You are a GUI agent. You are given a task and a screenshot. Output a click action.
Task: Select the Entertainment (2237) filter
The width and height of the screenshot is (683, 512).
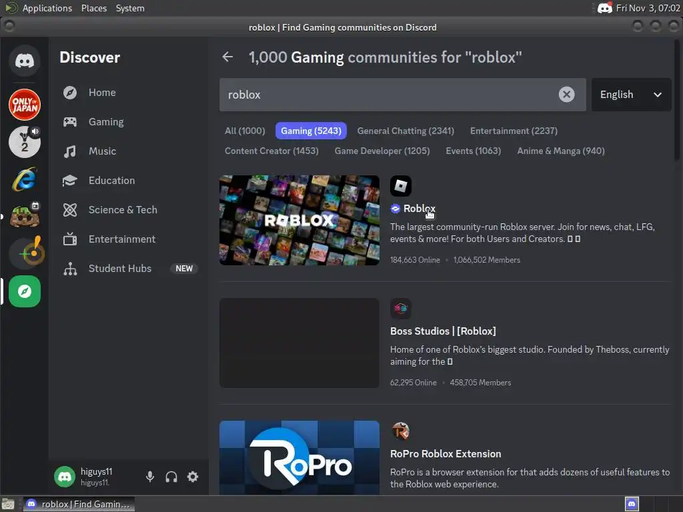click(x=514, y=131)
